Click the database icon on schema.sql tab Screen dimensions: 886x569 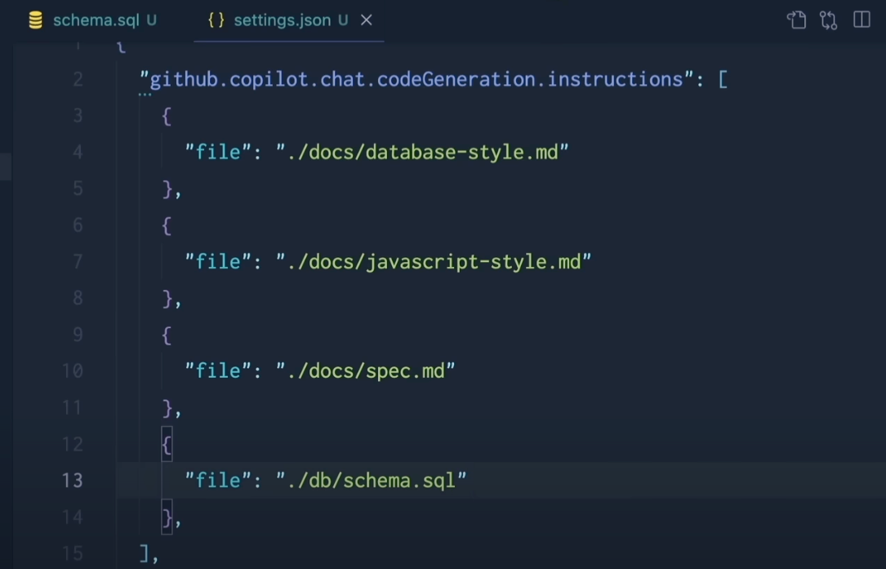click(x=36, y=20)
